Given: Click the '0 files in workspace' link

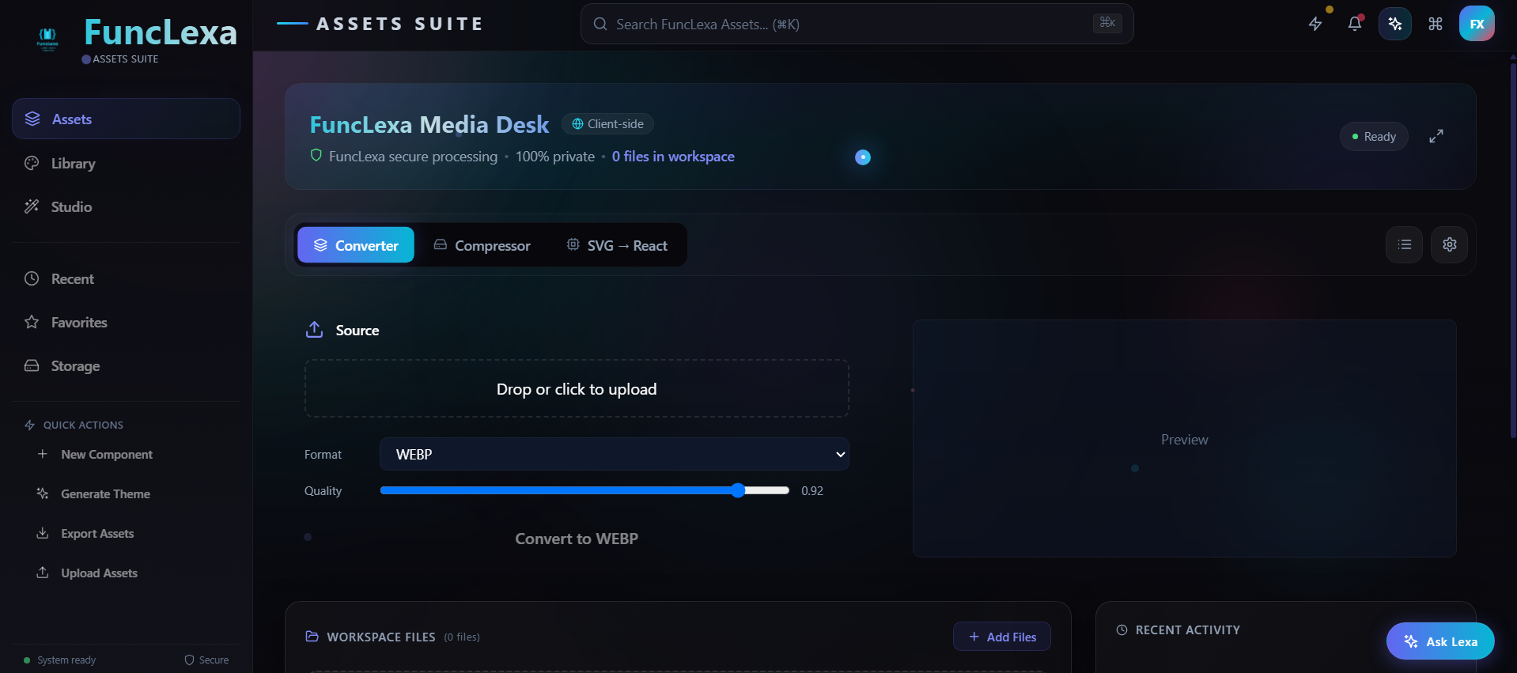Looking at the screenshot, I should point(673,157).
